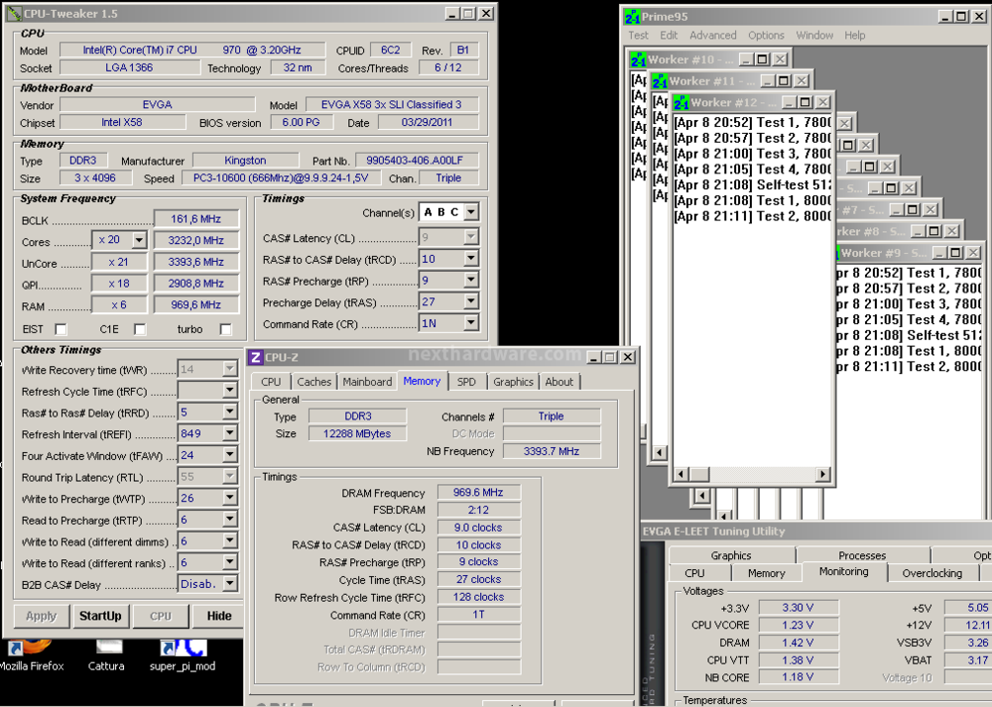Click the CPU-Z title bar Z icon
The width and height of the screenshot is (992, 707).
(256, 357)
